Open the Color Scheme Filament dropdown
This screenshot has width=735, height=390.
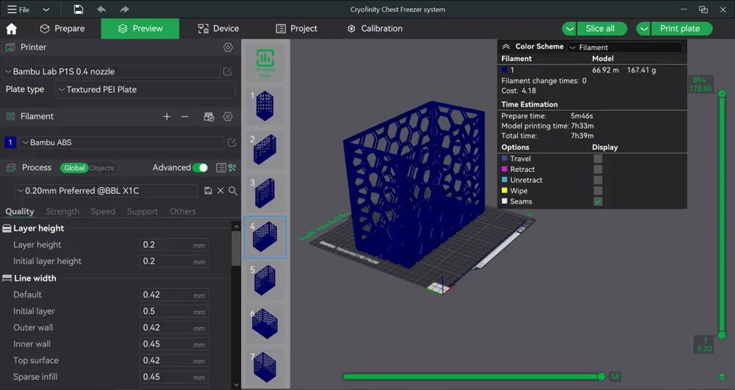click(625, 47)
